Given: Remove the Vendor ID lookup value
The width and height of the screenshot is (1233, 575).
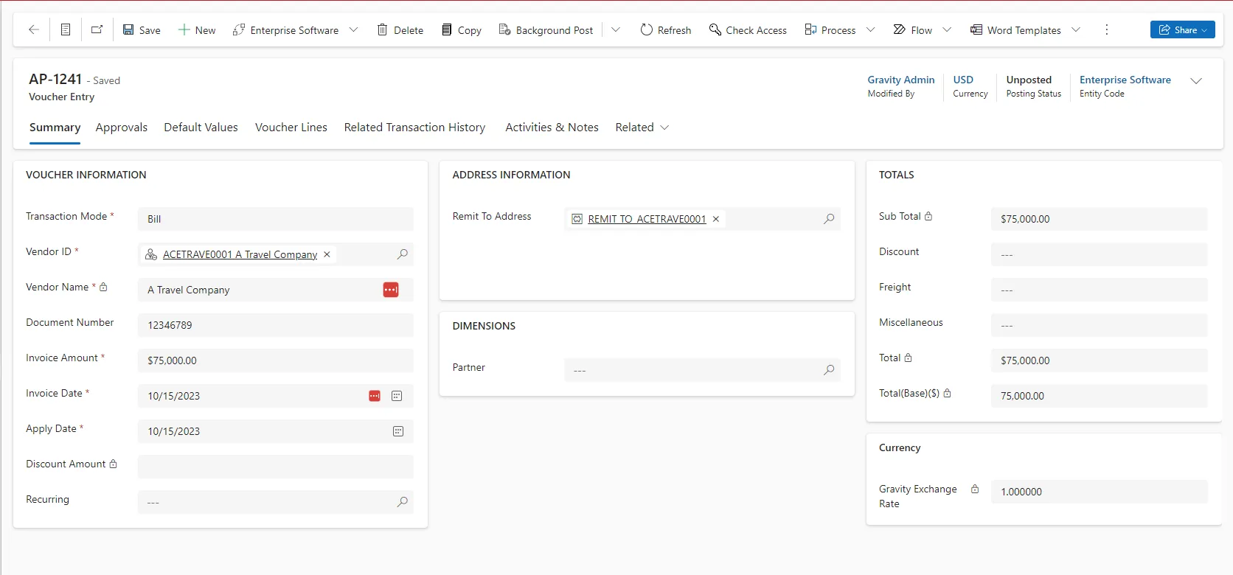Looking at the screenshot, I should coord(327,254).
